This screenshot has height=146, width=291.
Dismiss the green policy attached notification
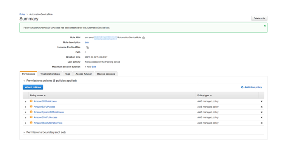(265, 26)
